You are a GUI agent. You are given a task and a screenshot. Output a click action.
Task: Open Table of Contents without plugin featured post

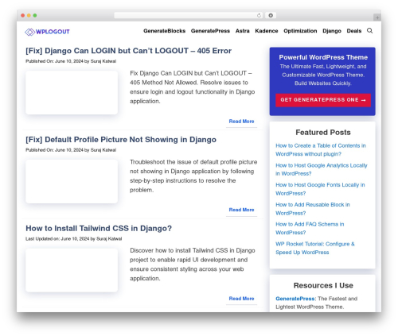(321, 150)
